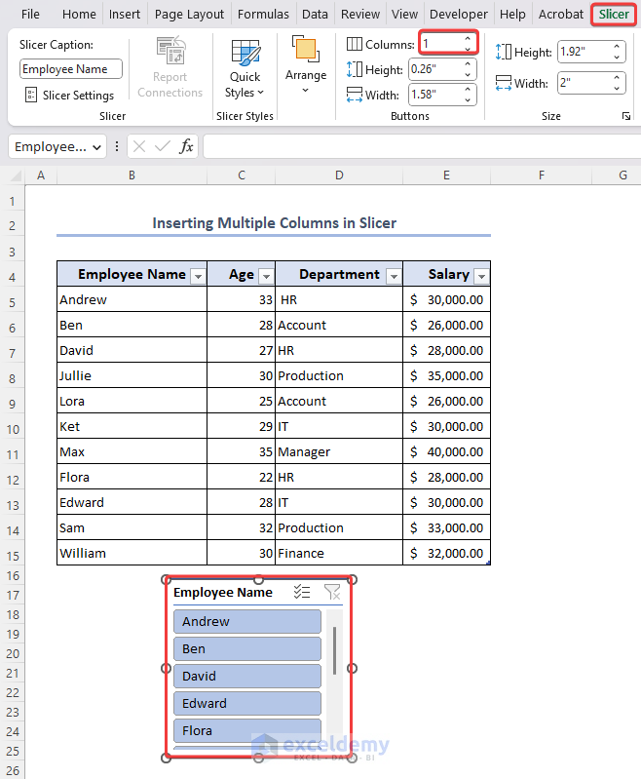641x779 pixels.
Task: Click the Slicer Caption text field
Action: (71, 69)
